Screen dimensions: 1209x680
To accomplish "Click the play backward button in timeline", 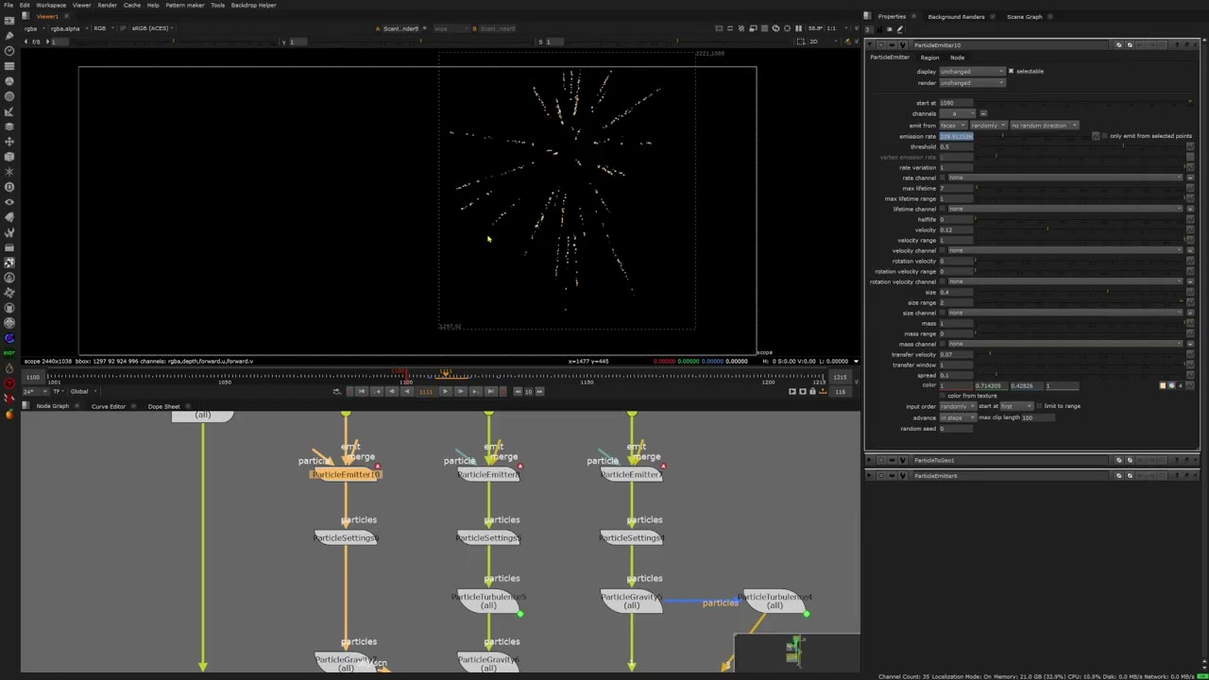I will pyautogui.click(x=407, y=392).
